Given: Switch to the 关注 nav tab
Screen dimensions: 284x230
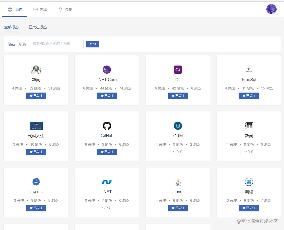Looking at the screenshot, I should [40, 9].
